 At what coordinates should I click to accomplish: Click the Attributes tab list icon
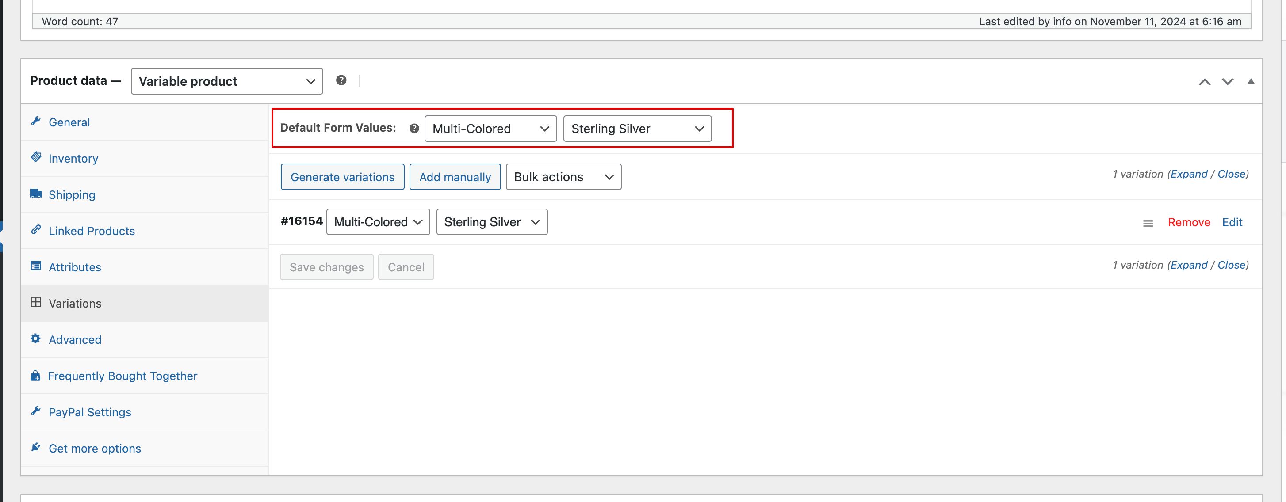[x=36, y=266]
